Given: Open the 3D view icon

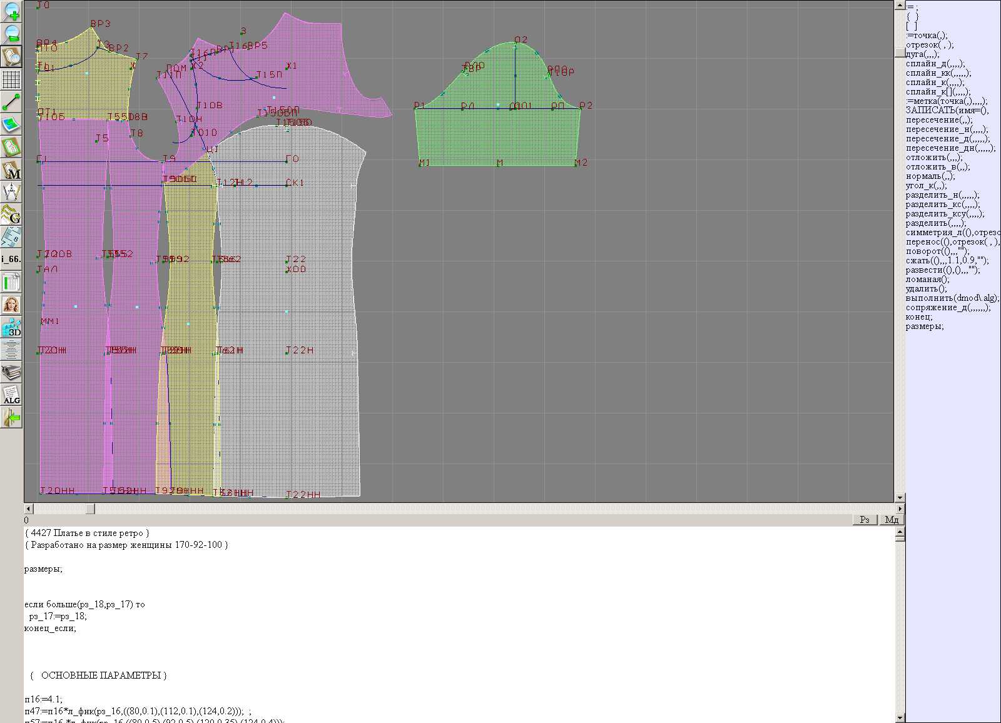Looking at the screenshot, I should coord(11,328).
